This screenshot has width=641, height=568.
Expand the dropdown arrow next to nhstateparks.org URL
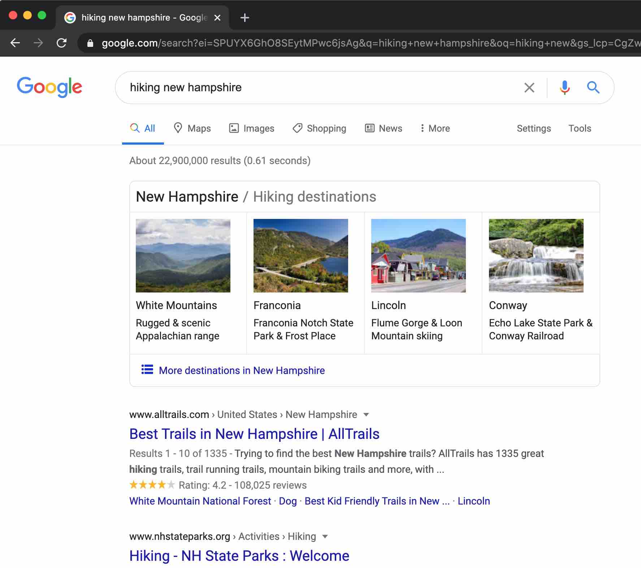pos(325,537)
